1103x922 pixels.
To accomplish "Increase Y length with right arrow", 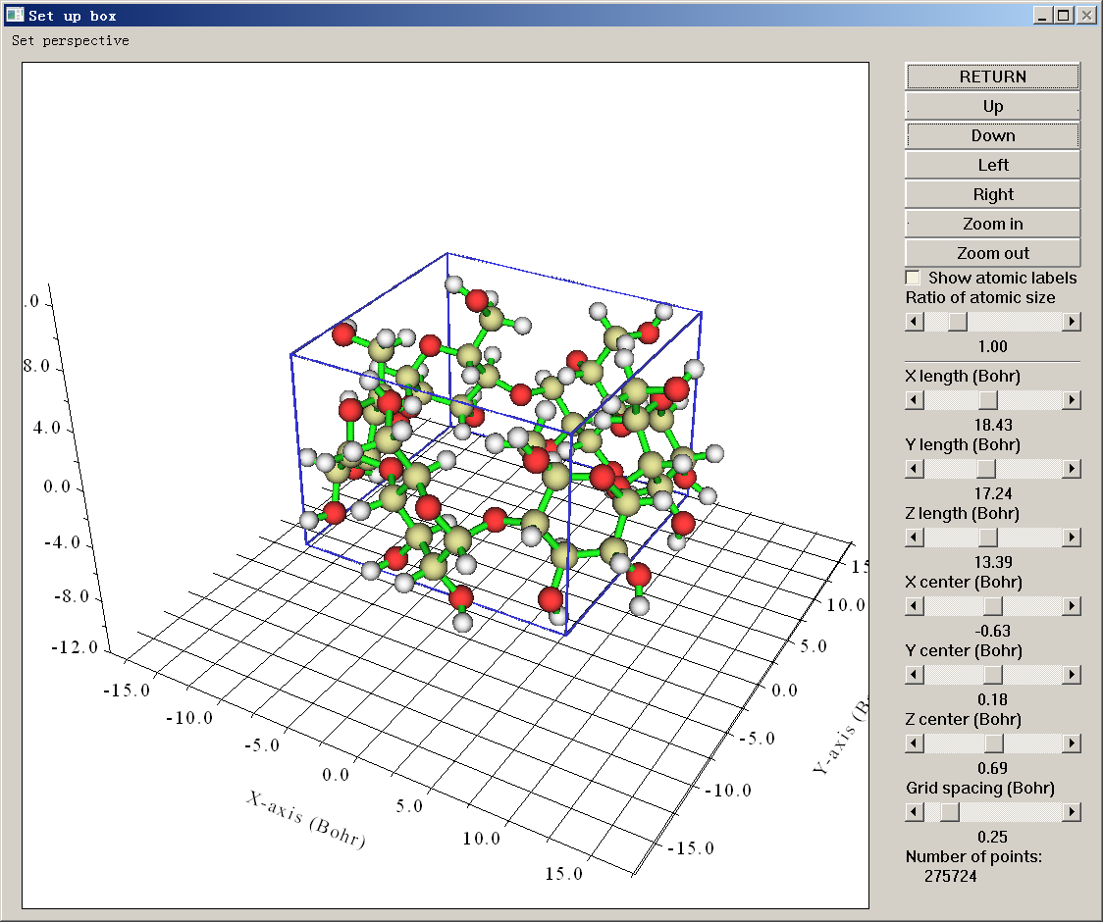I will tap(1072, 469).
